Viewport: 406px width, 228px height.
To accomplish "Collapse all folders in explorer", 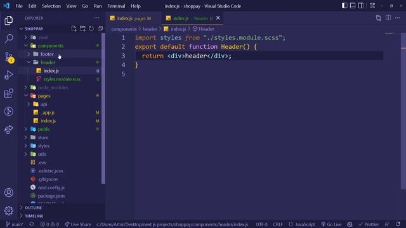I will pos(100,28).
